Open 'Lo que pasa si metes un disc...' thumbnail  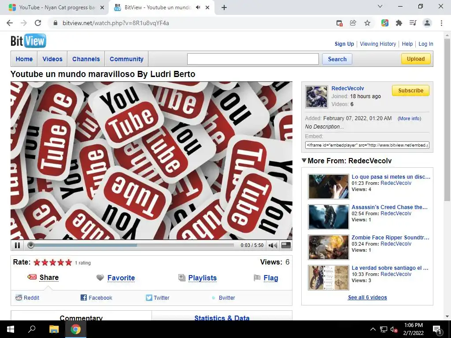point(329,187)
